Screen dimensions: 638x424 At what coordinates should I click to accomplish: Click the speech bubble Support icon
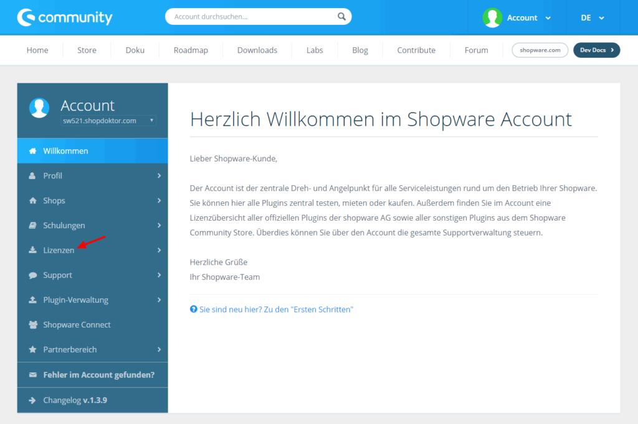point(32,275)
